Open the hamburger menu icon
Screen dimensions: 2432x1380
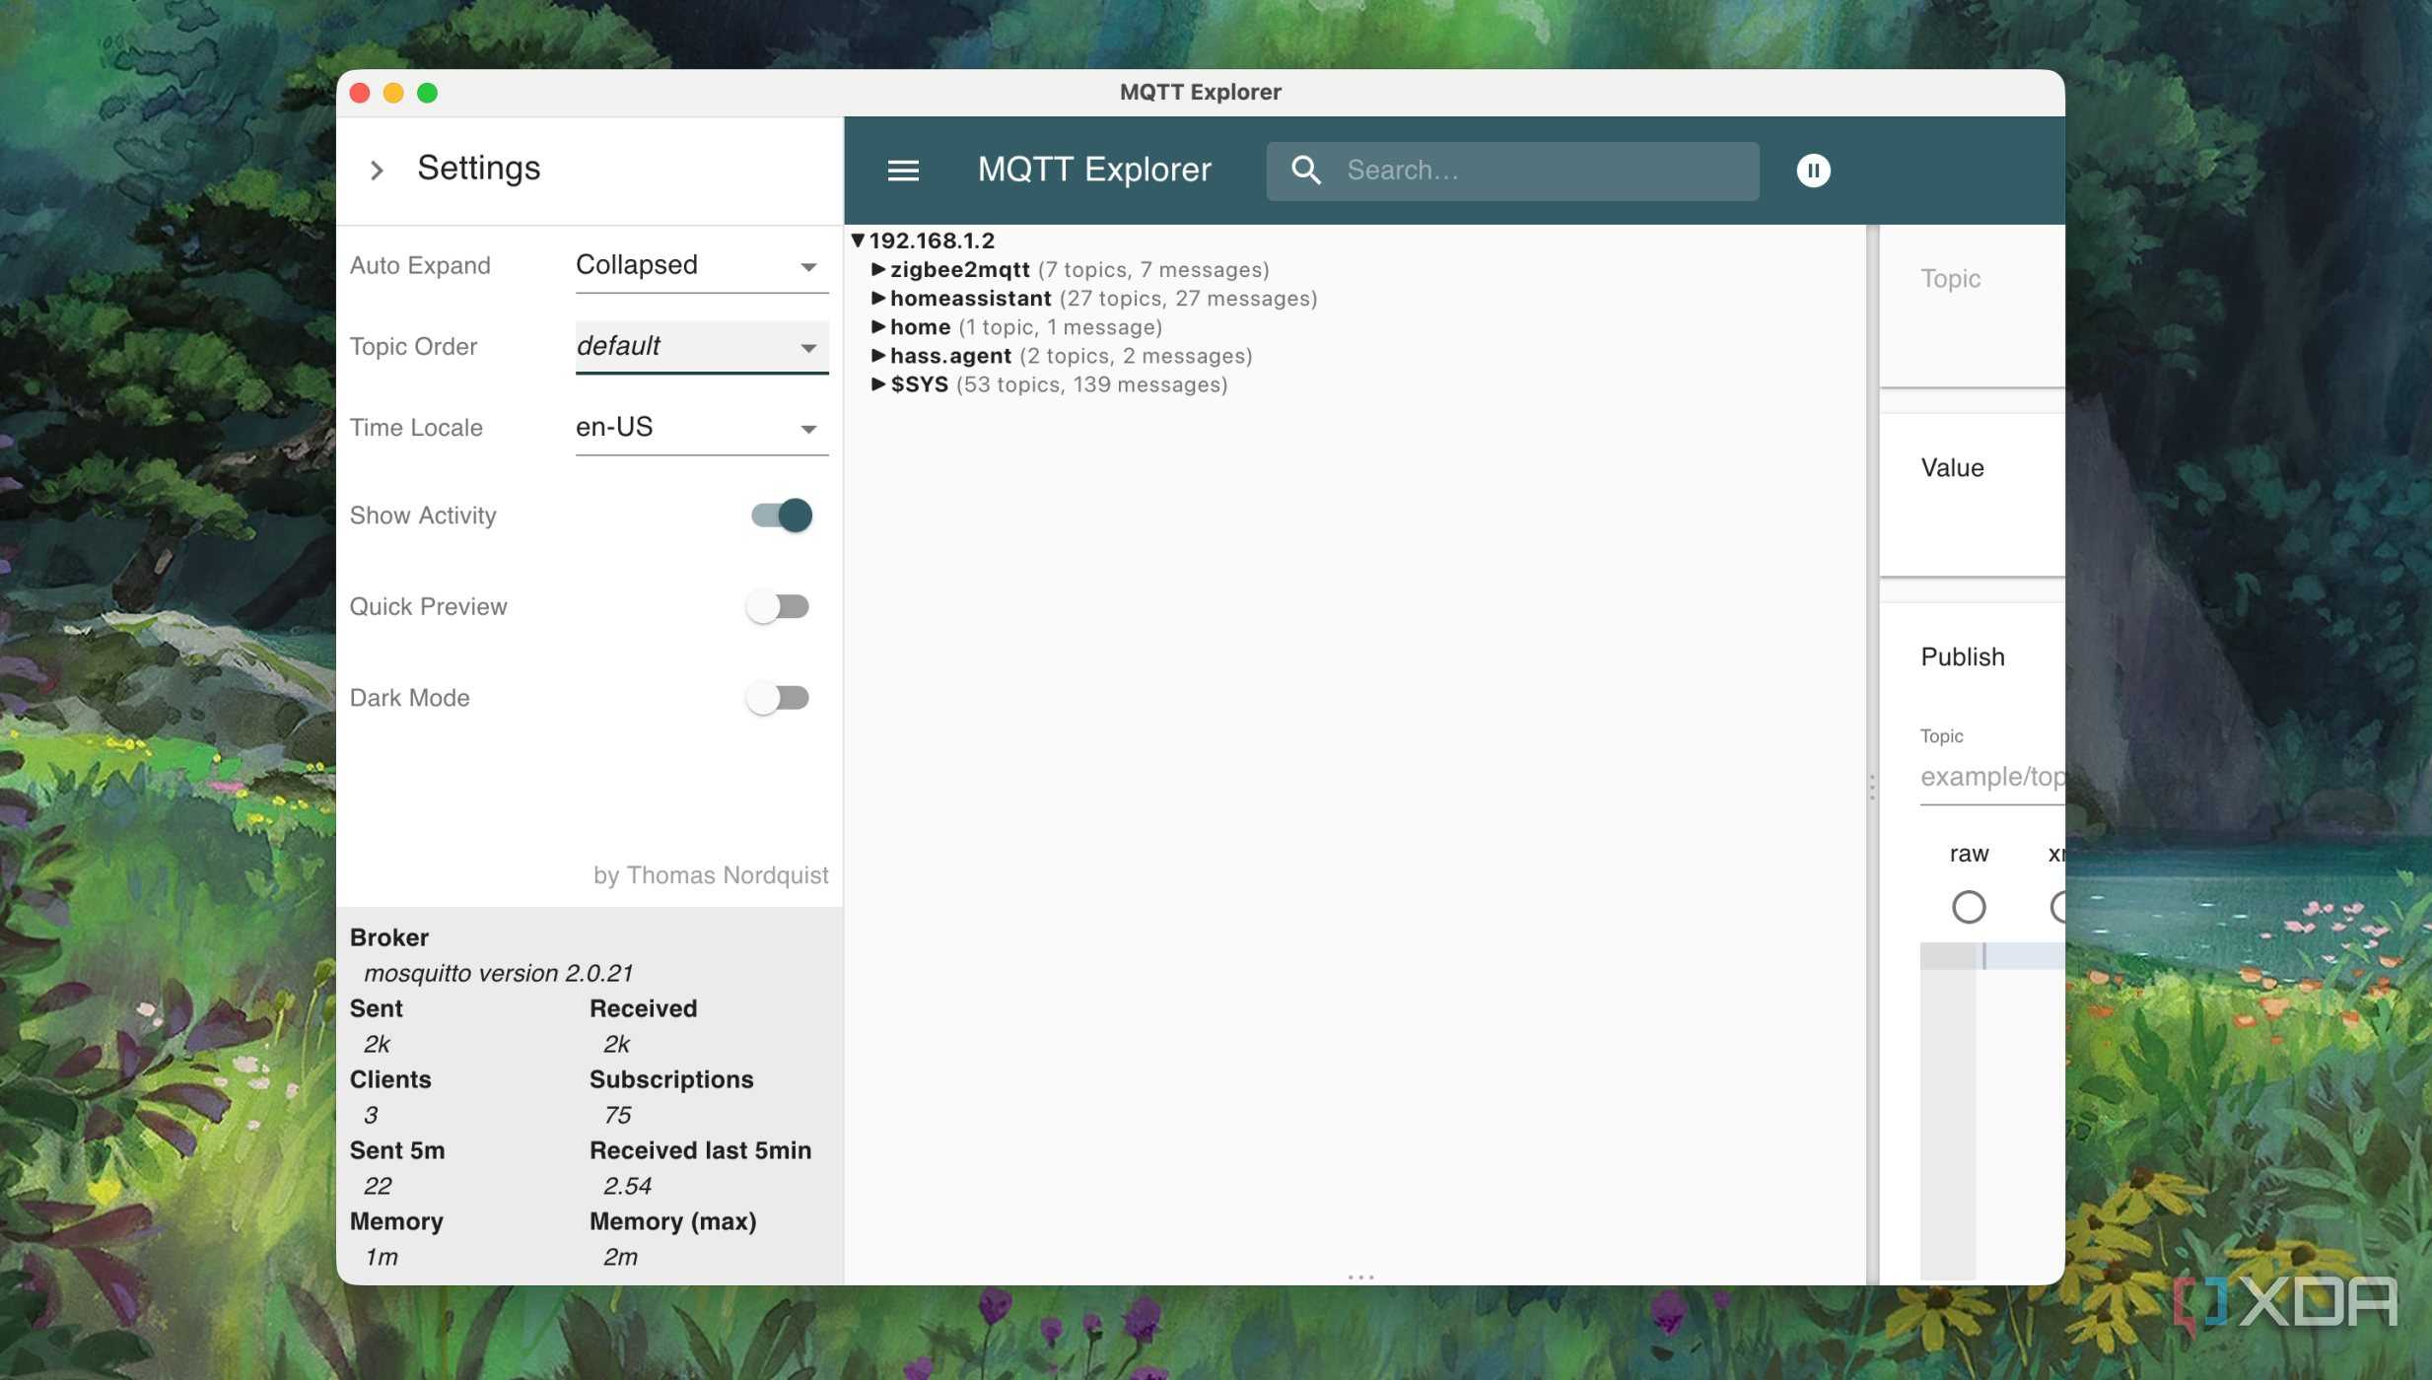(903, 171)
